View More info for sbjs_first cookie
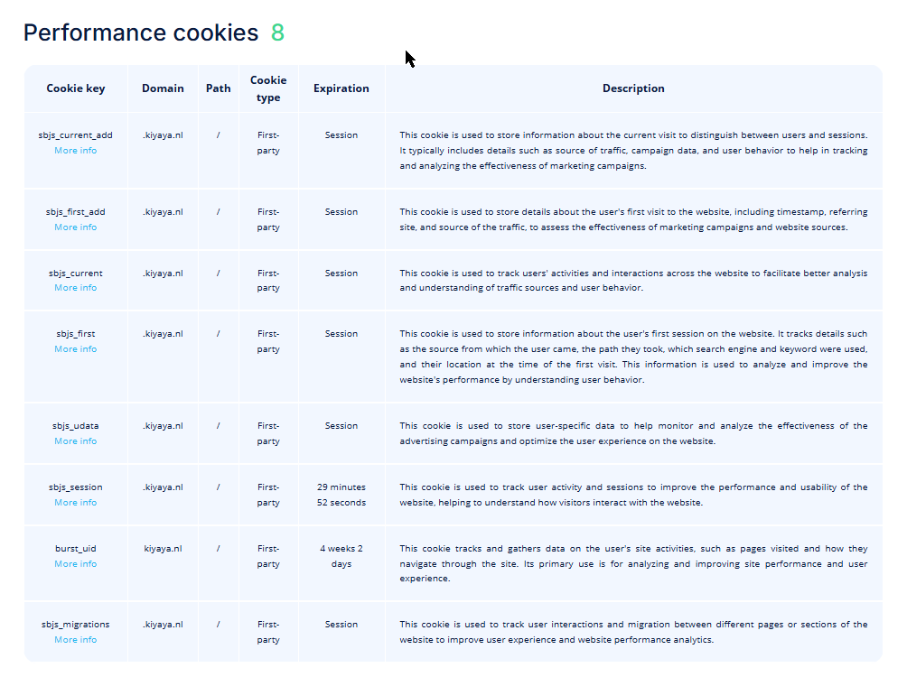The width and height of the screenshot is (907, 677). pyautogui.click(x=75, y=349)
